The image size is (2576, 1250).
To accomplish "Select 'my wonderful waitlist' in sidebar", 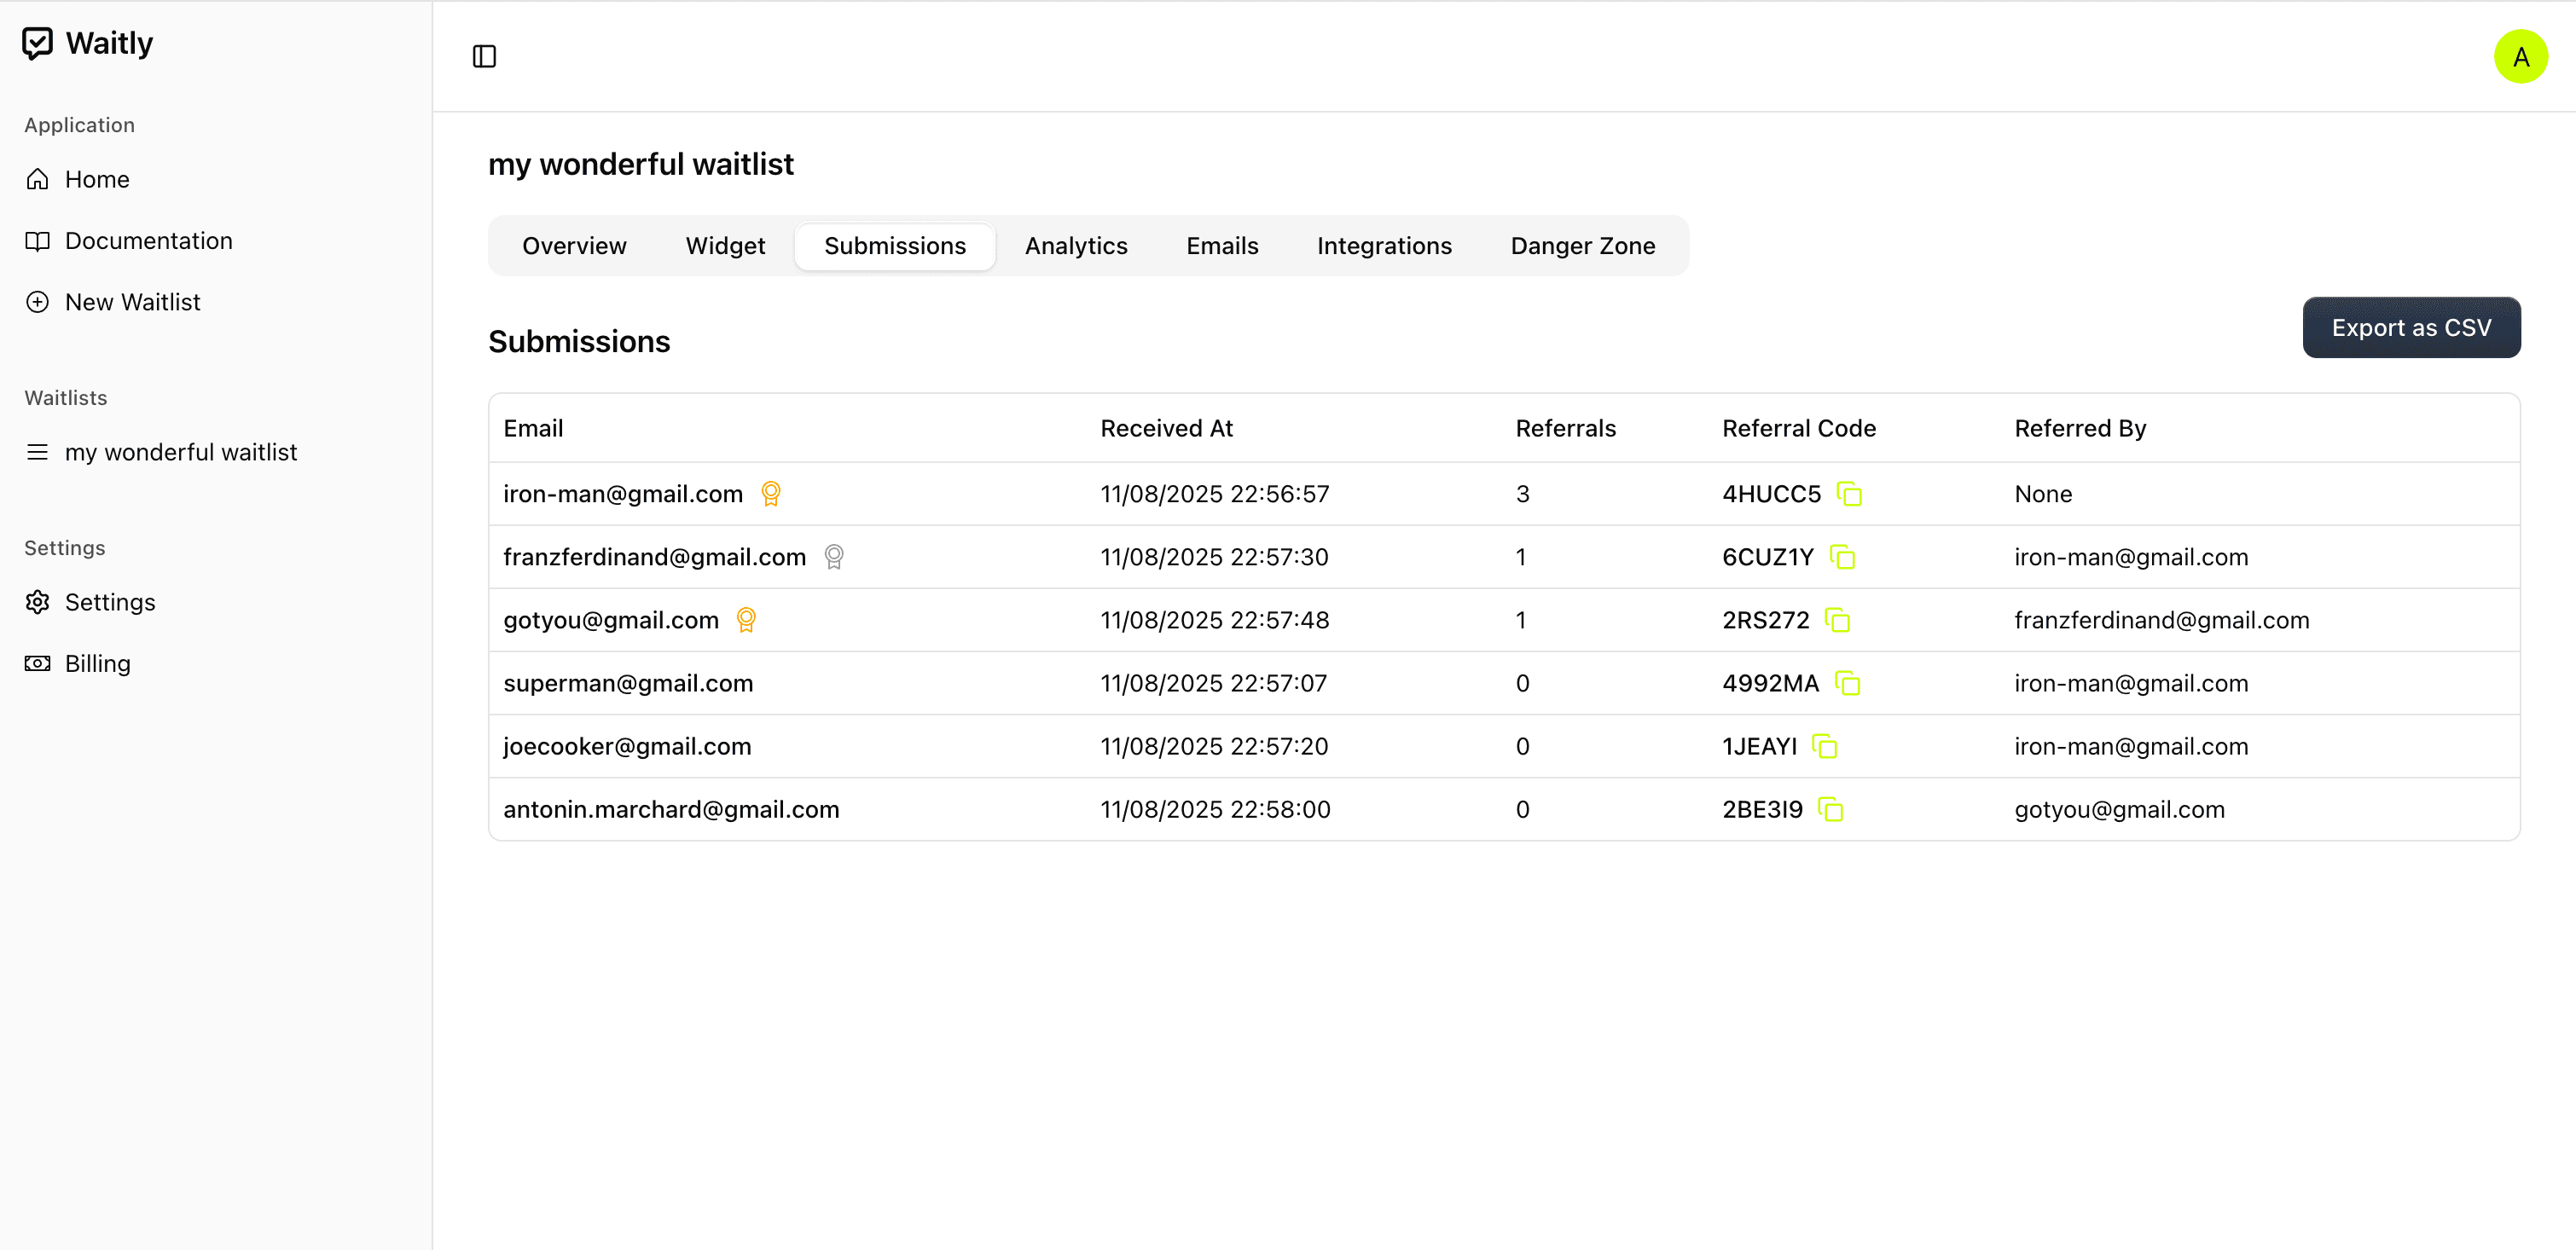I will (180, 452).
